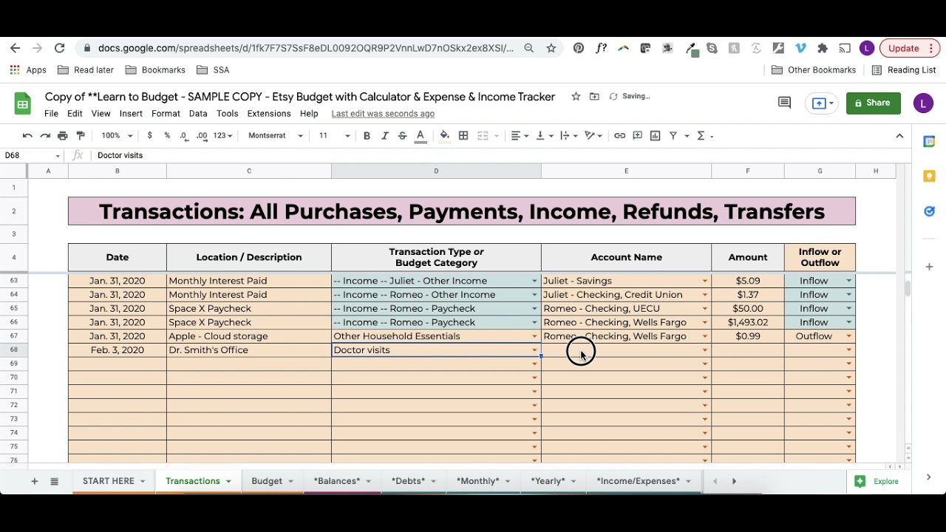
Task: Click the Insert comment icon
Action: [x=637, y=136]
